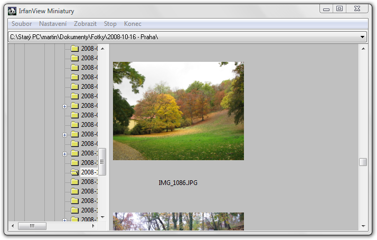This screenshot has height=240, width=377.
Task: Open the folder path dropdown arrow
Action: point(362,37)
